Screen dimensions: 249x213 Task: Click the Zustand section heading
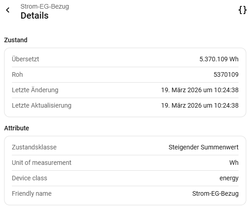tap(16, 40)
